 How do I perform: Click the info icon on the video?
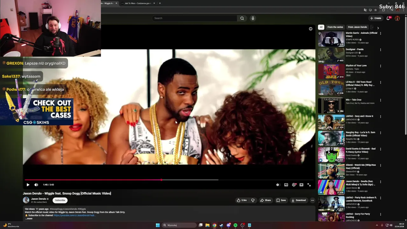[311, 29]
